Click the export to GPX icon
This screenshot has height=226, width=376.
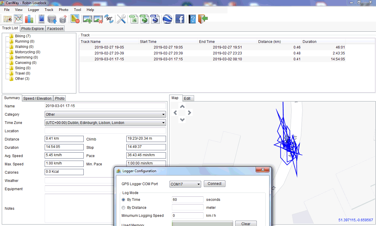click(144, 19)
